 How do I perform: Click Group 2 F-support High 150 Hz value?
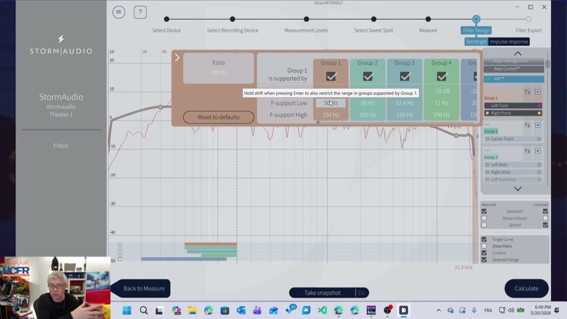coord(368,115)
